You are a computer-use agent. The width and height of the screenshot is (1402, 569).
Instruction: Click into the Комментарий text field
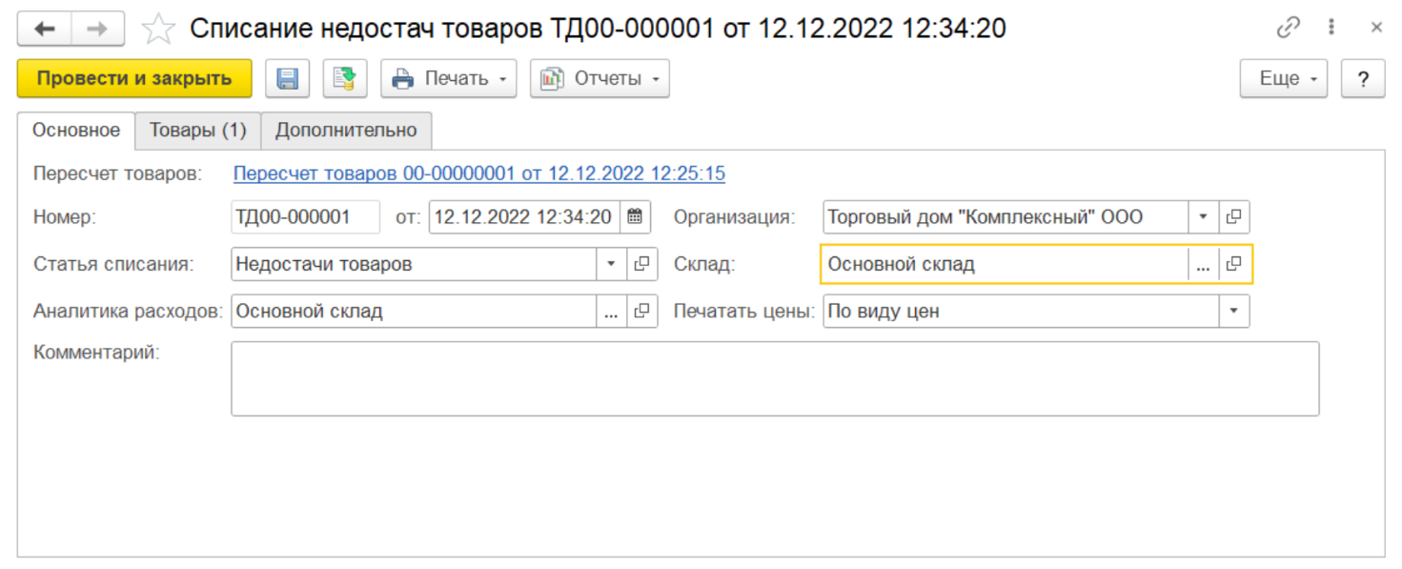click(x=774, y=378)
